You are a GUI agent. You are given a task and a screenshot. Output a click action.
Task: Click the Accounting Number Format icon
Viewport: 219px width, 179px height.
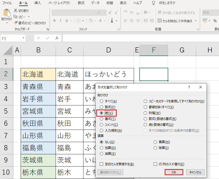pos(205,21)
